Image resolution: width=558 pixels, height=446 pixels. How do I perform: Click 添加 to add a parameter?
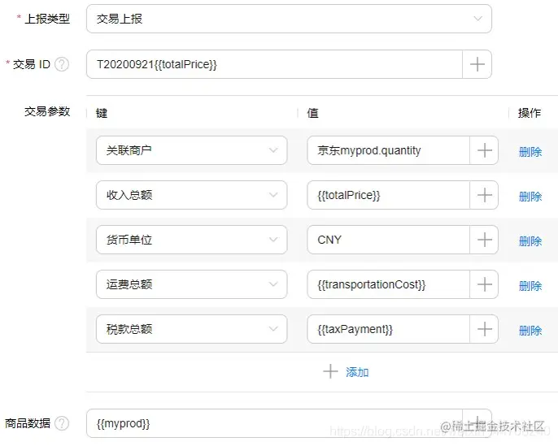pos(346,372)
